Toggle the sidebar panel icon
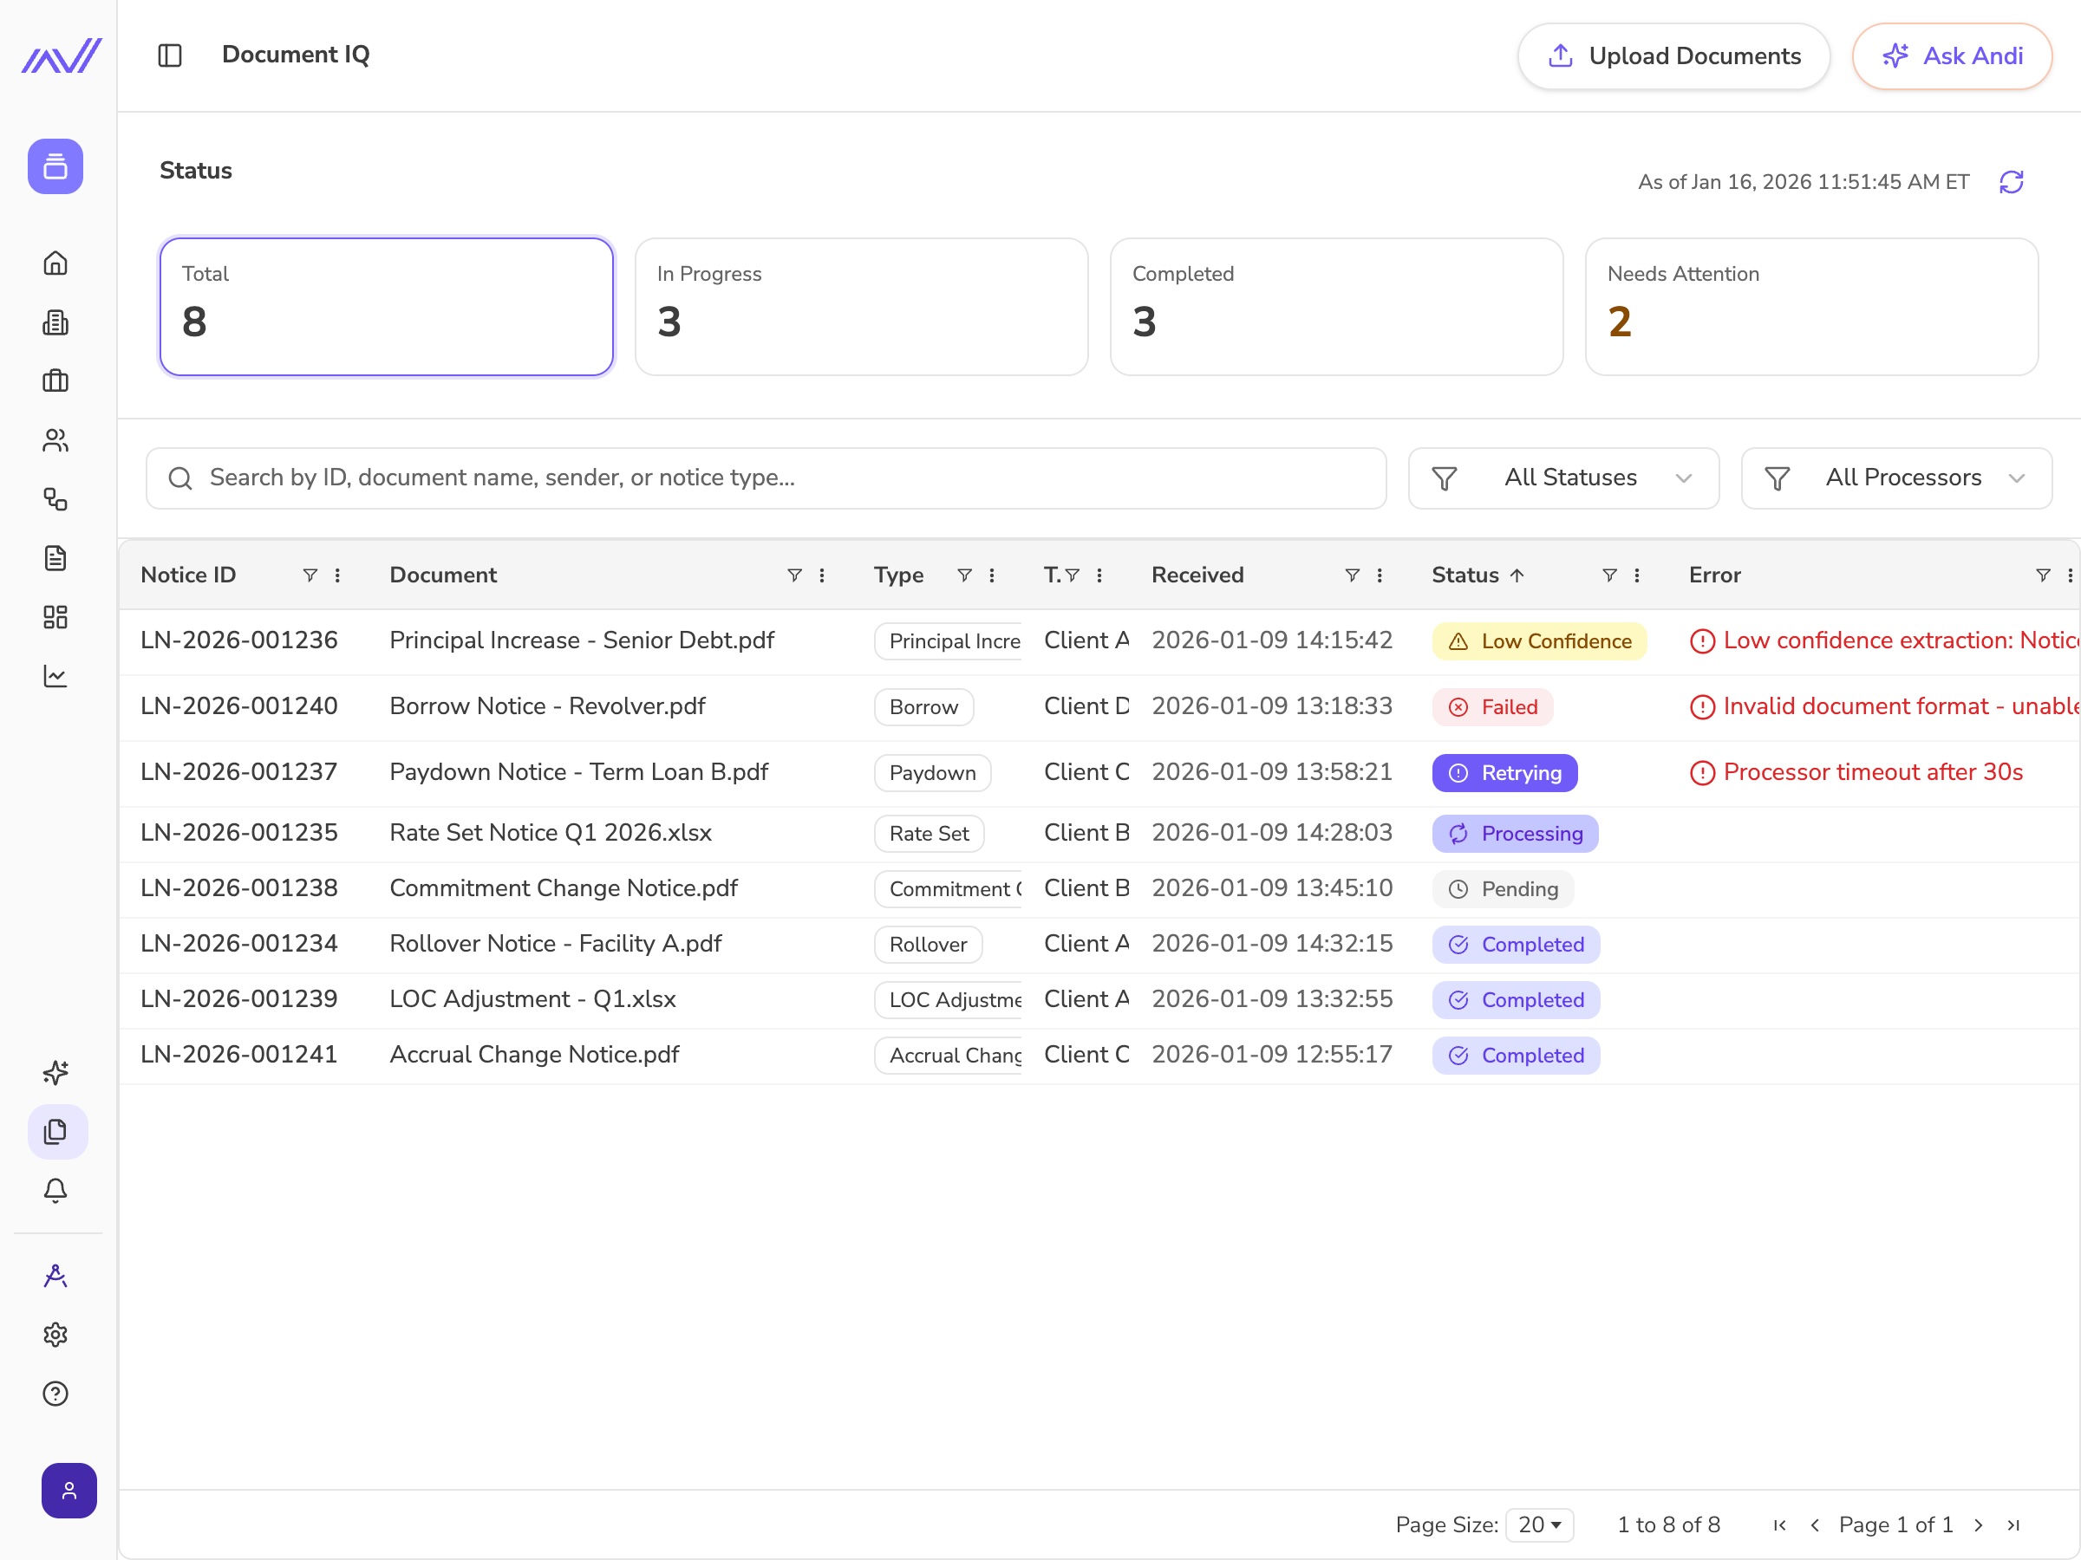2081x1560 pixels. point(169,55)
